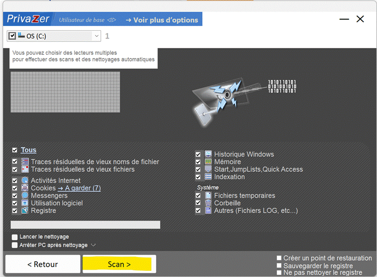377x277 pixels.
Task: Click the Fichiers temporaires document icon
Action: (x=208, y=196)
